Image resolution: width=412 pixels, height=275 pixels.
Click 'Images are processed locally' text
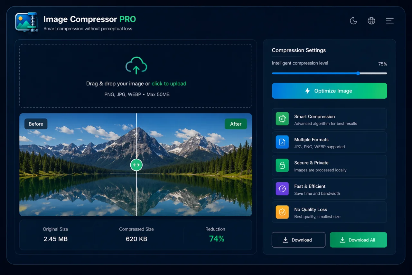point(320,170)
